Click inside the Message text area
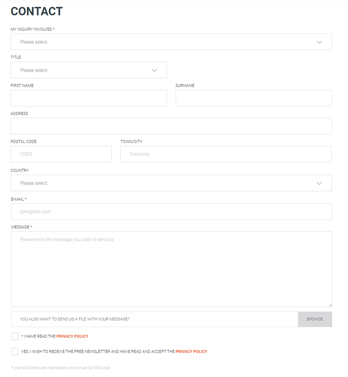This screenshot has width=348, height=377. click(x=172, y=269)
